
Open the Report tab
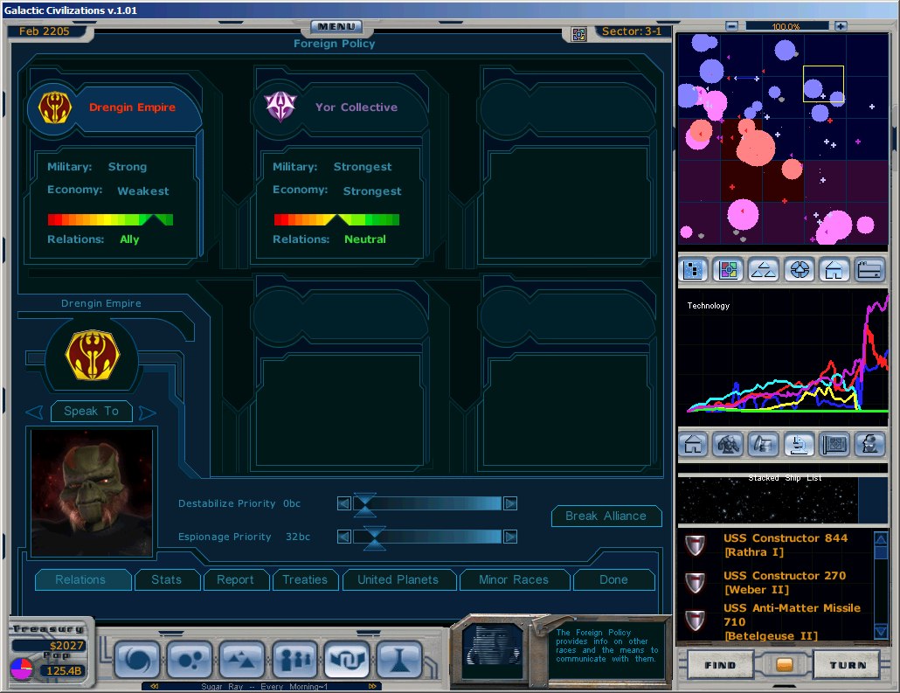235,580
